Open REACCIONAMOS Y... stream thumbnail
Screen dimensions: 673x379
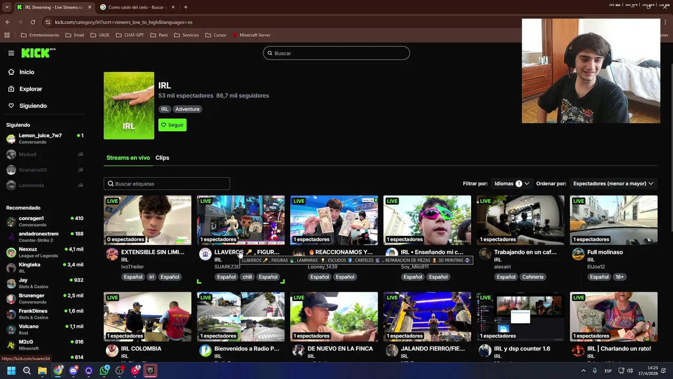[334, 220]
